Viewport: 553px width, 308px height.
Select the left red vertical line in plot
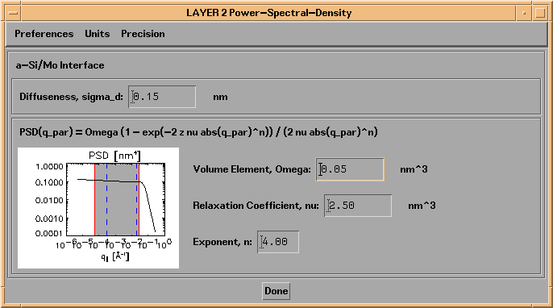click(95, 199)
